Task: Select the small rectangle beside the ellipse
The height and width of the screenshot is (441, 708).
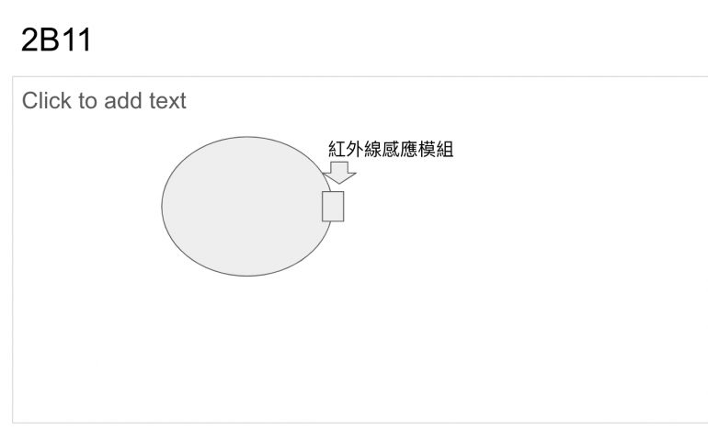Action: (x=333, y=207)
